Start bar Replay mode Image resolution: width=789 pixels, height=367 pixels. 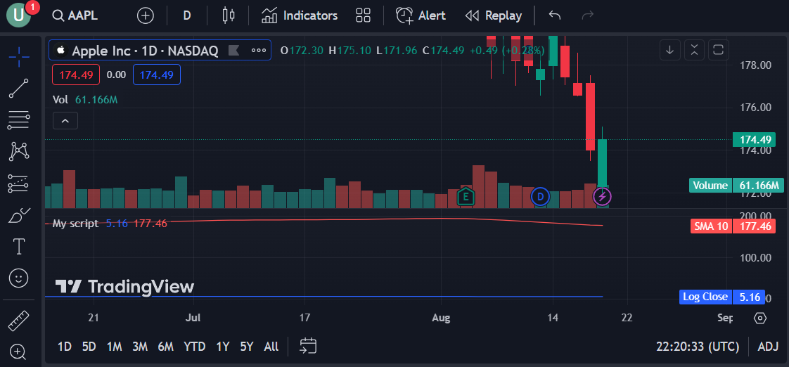pyautogui.click(x=494, y=15)
